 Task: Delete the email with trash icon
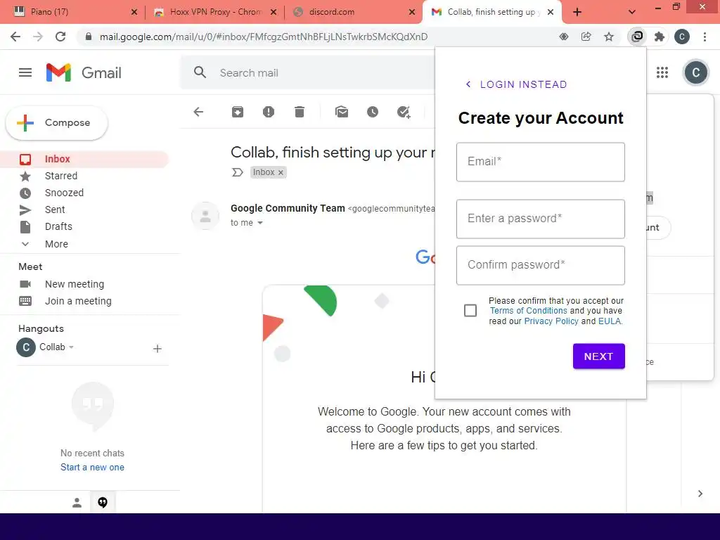point(300,112)
